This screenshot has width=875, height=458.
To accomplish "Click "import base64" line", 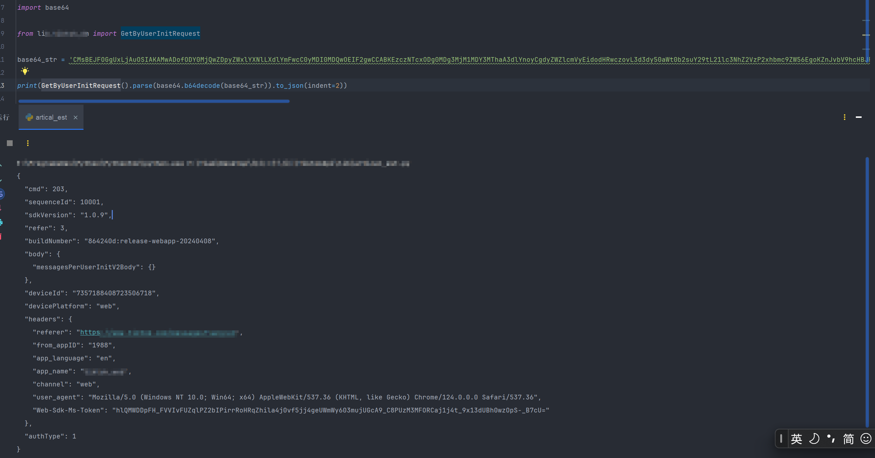I will (x=43, y=8).
